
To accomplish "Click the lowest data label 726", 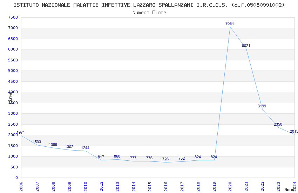I will (x=165, y=159).
